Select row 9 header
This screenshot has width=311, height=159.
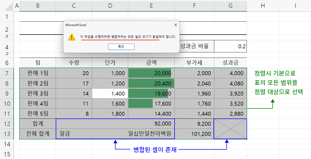point(7,93)
